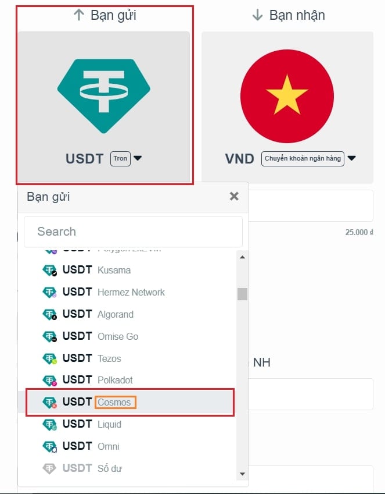This screenshot has height=494, width=385.
Task: Click the Vietnam flag VND icon
Action: 287,96
